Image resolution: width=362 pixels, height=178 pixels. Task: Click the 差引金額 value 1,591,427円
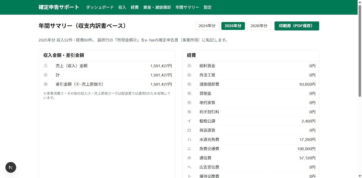[161, 84]
